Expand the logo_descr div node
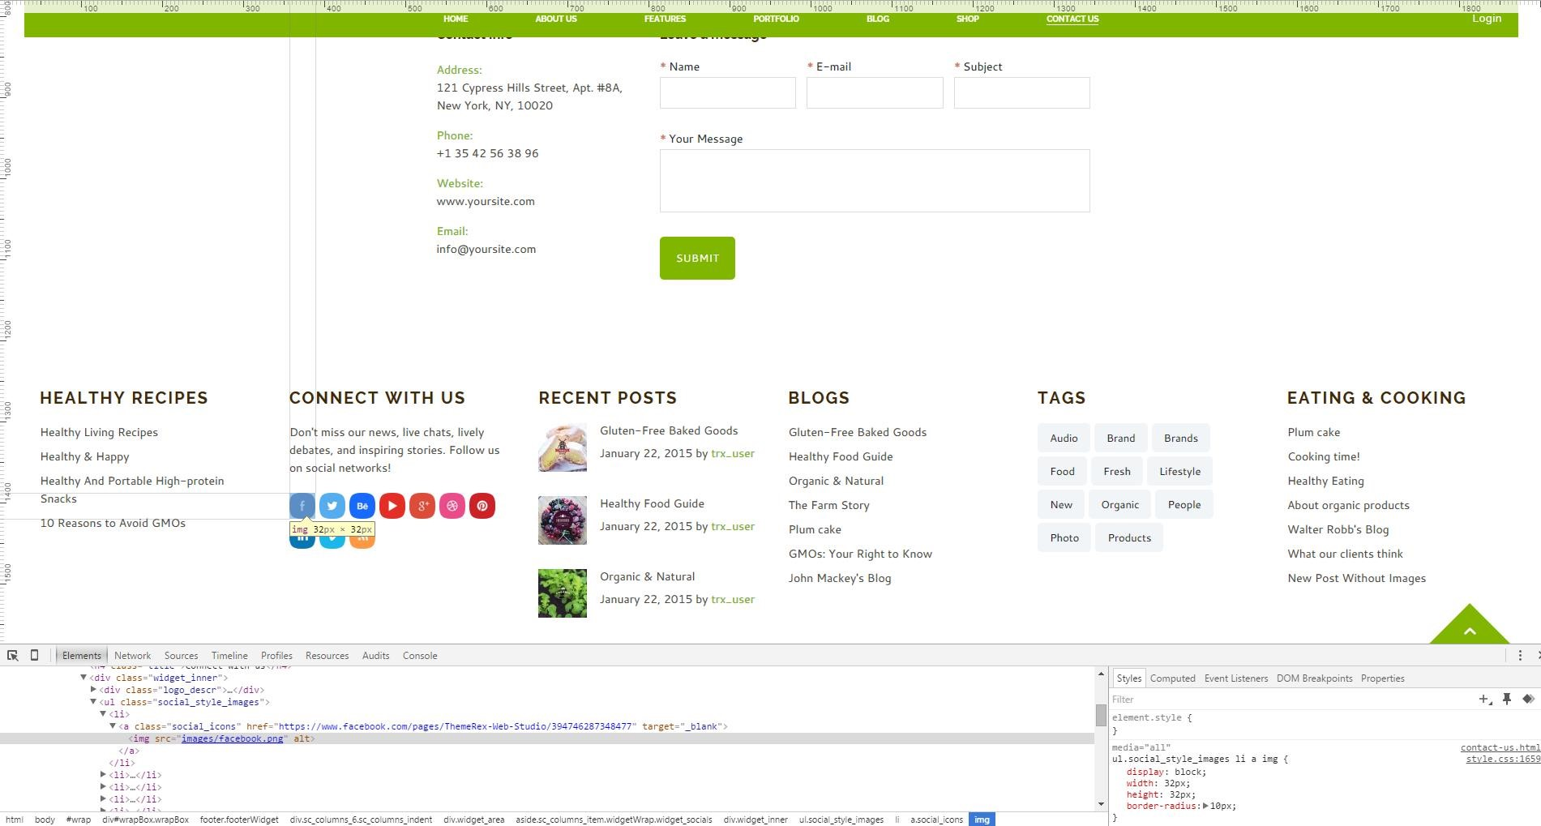This screenshot has width=1541, height=826. (94, 690)
